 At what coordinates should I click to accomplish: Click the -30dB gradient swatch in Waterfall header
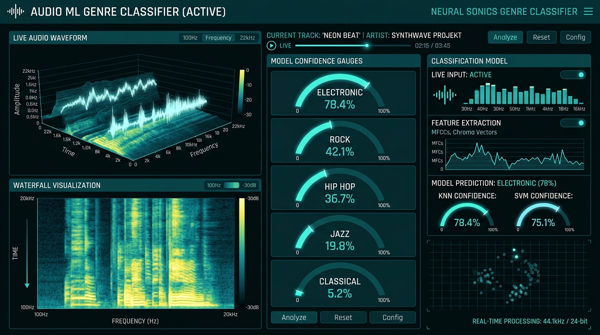[232, 185]
